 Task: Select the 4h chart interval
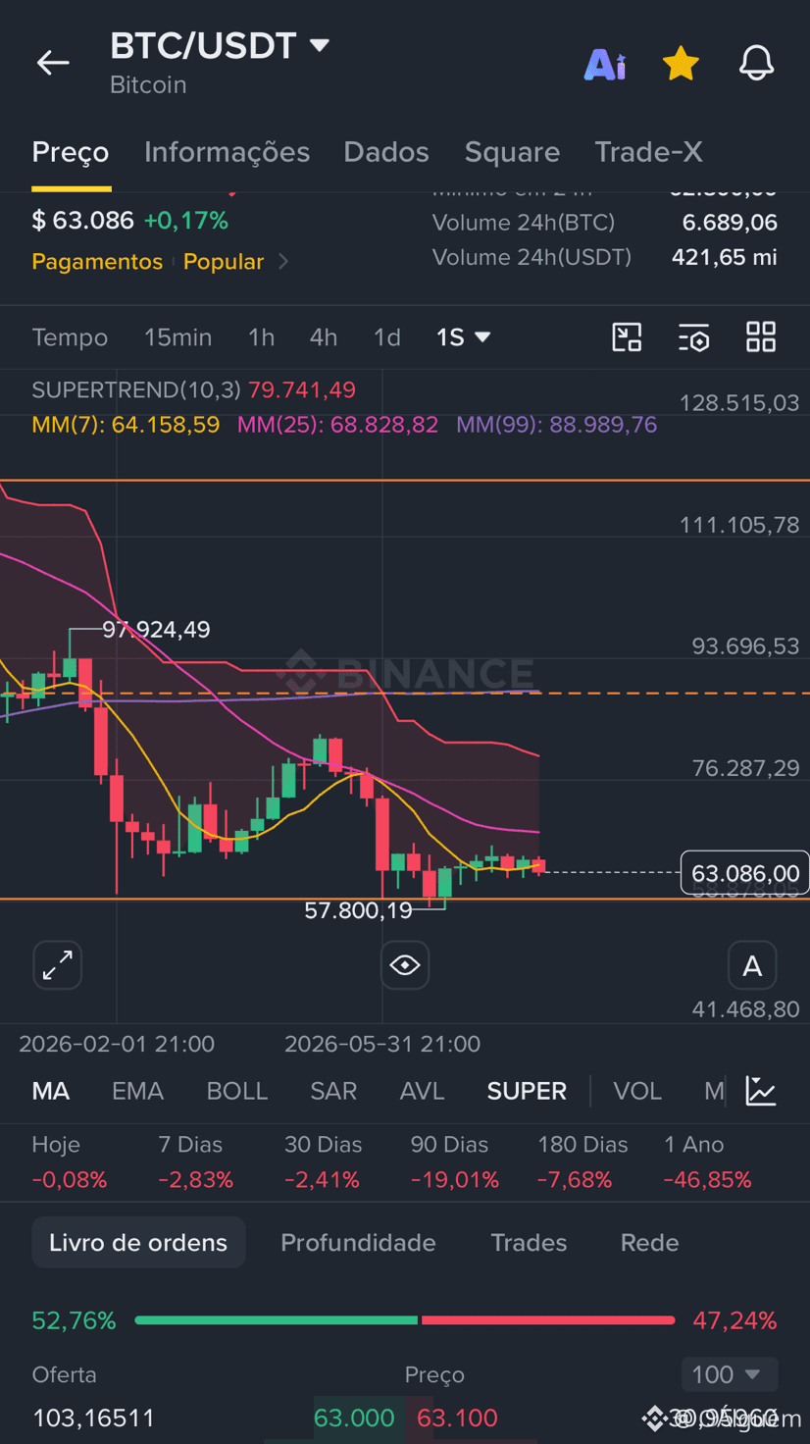click(x=324, y=337)
